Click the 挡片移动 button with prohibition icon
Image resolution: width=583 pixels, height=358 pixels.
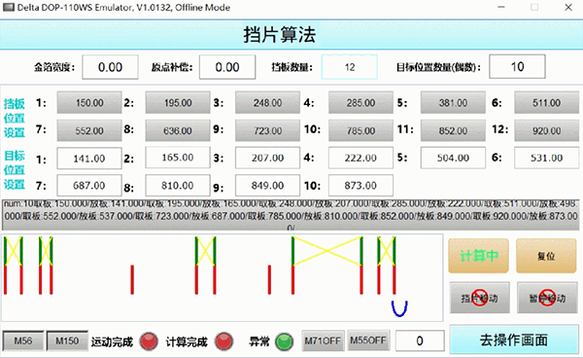click(x=479, y=298)
